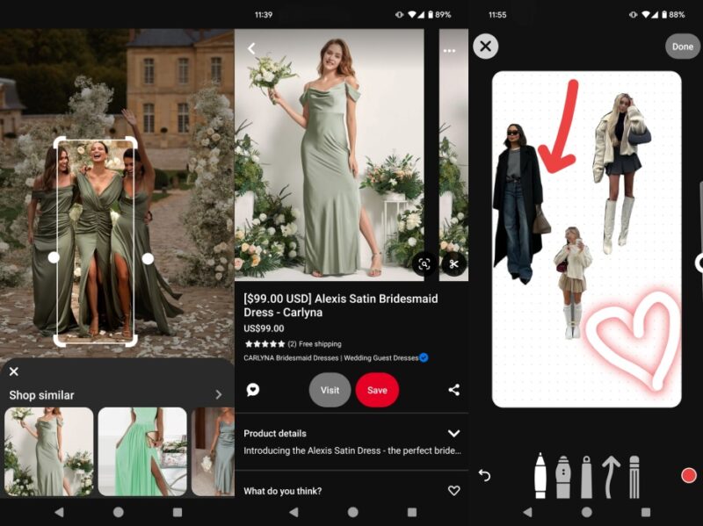
Task: Tap the scissors cut-out icon on the pin
Action: click(453, 263)
